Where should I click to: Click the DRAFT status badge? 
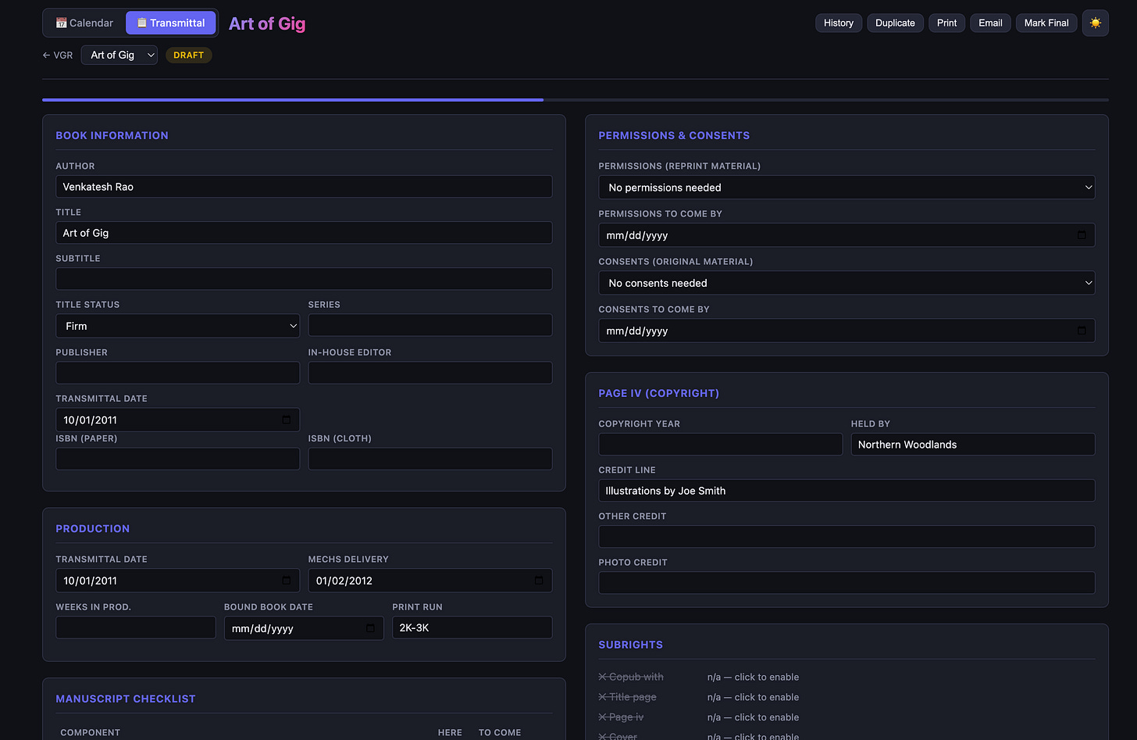click(x=188, y=55)
